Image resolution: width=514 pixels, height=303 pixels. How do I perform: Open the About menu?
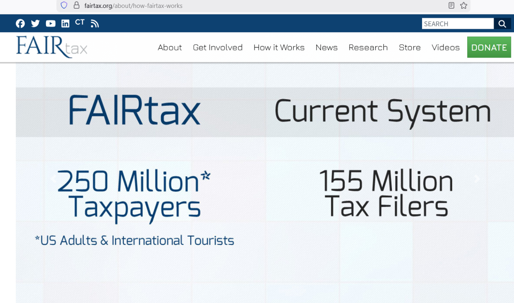[x=170, y=47]
